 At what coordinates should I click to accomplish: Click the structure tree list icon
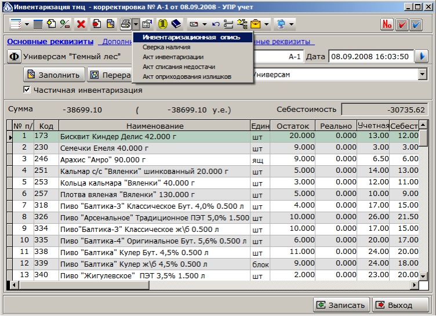(x=228, y=24)
